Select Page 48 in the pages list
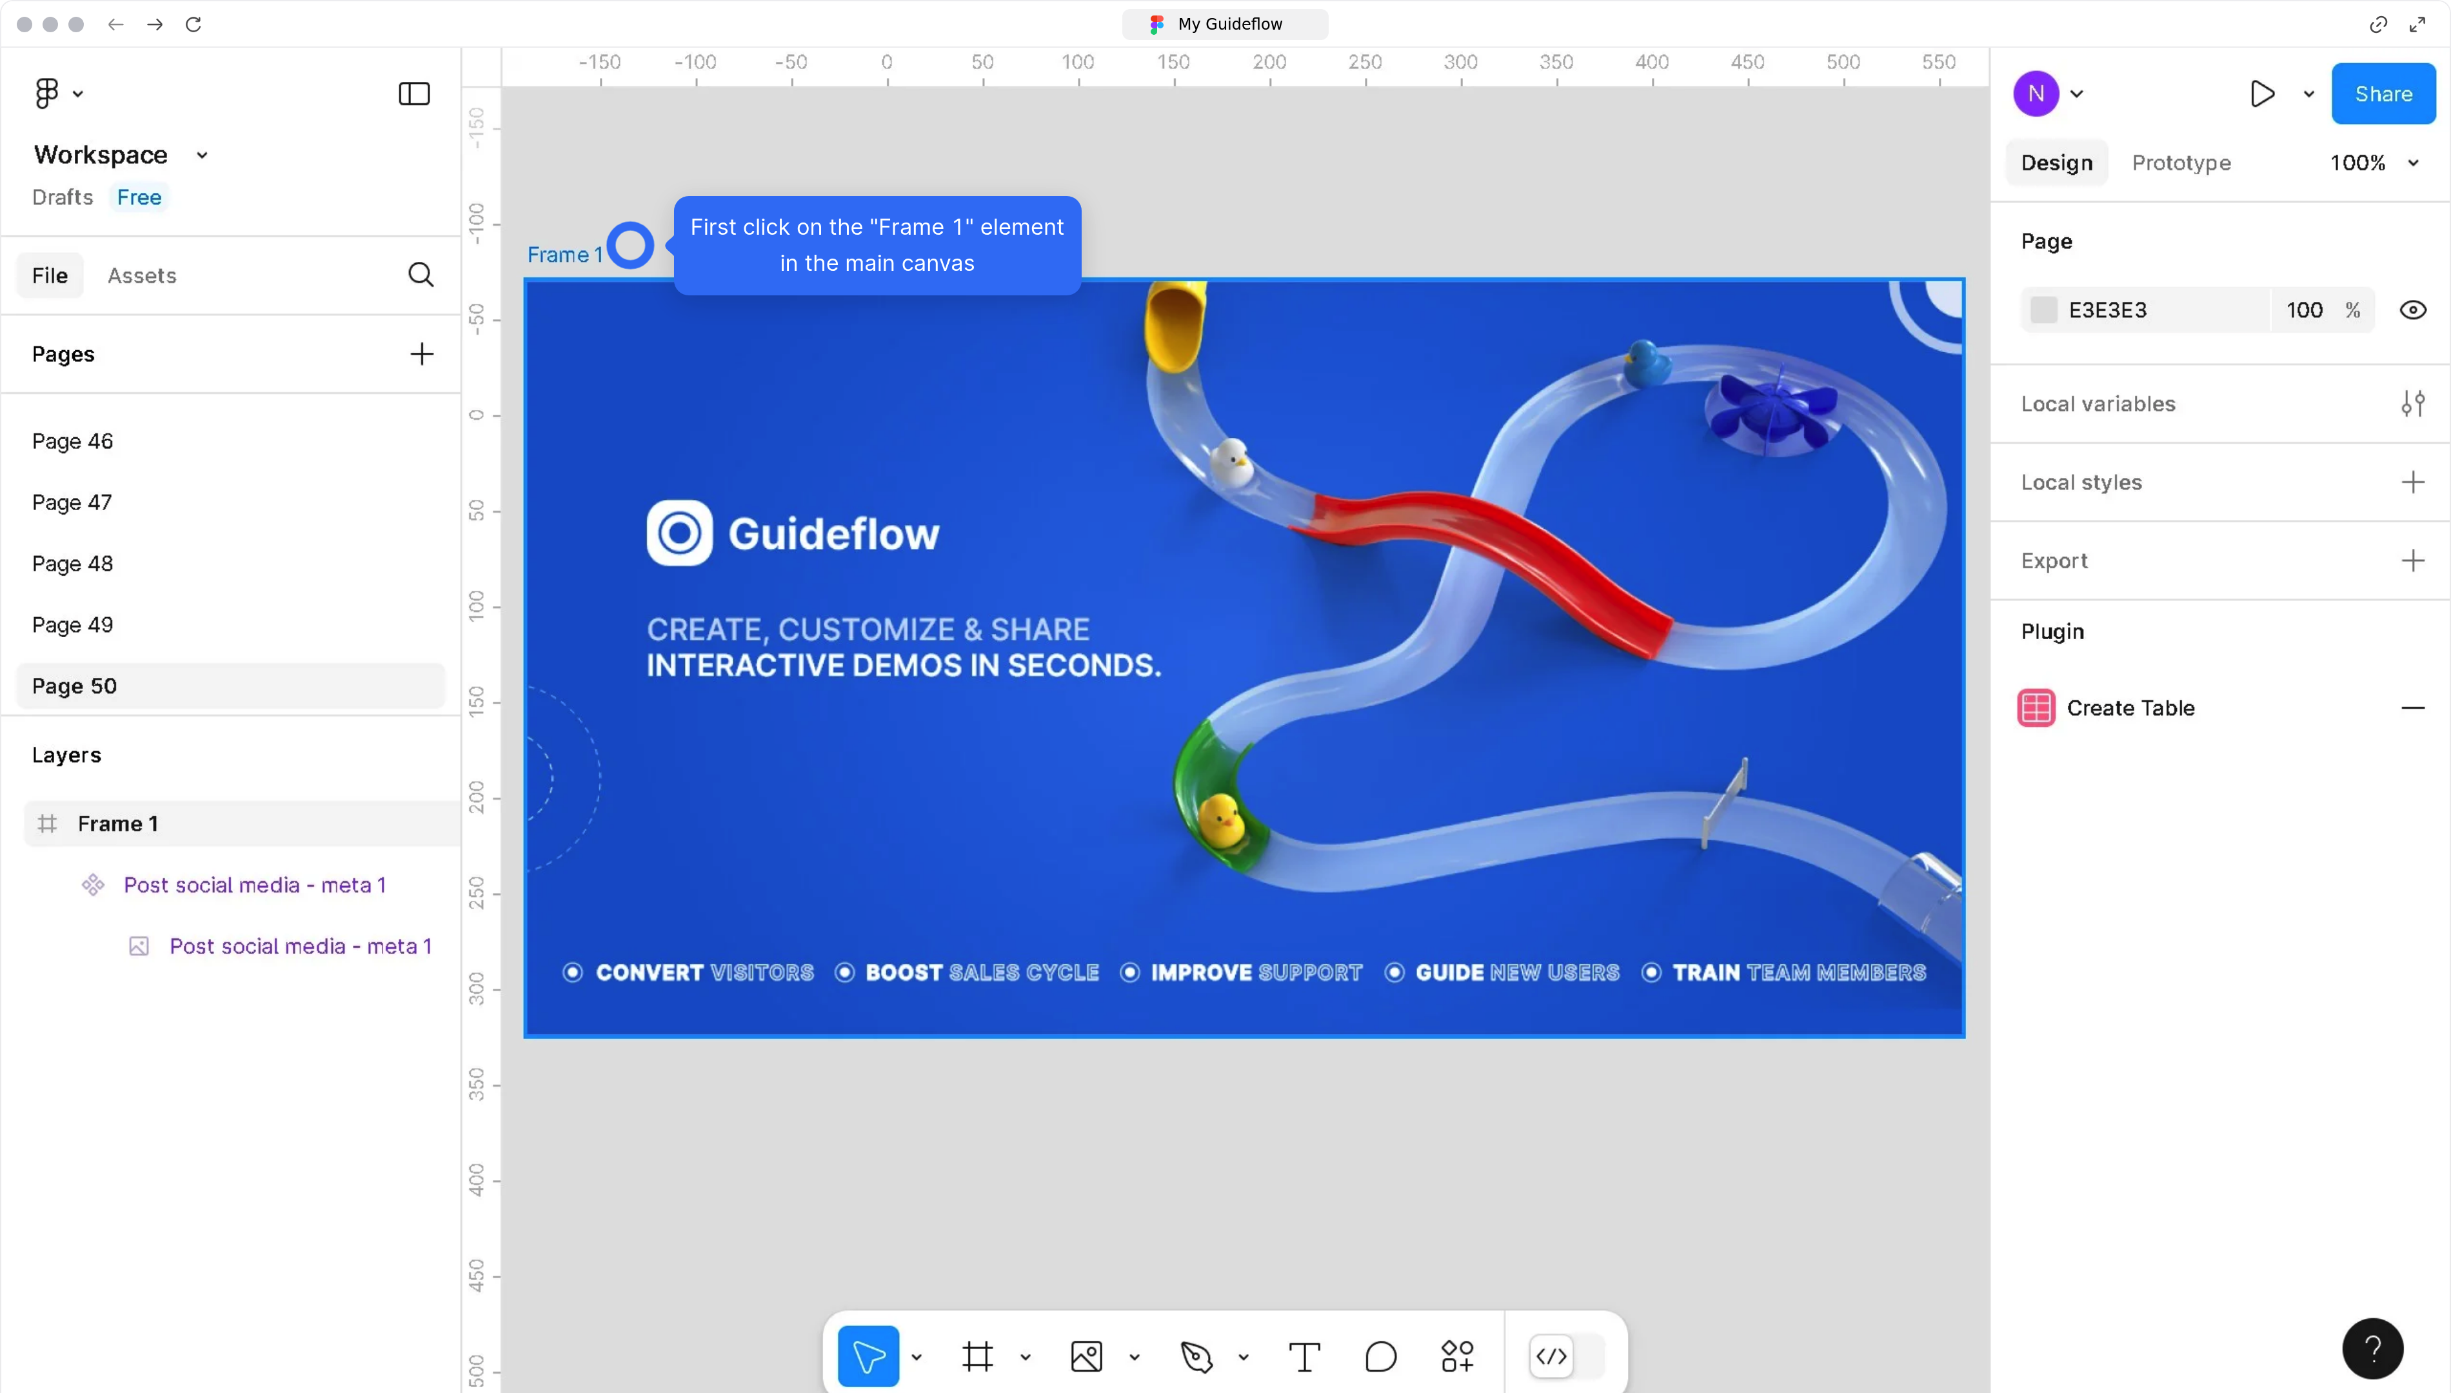 tap(73, 564)
